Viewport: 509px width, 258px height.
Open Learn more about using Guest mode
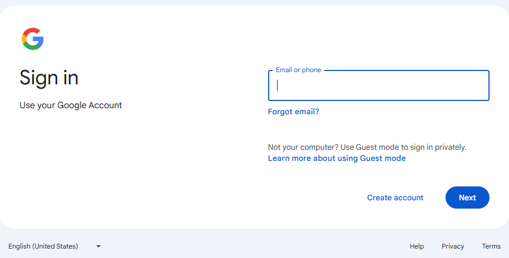(x=337, y=158)
